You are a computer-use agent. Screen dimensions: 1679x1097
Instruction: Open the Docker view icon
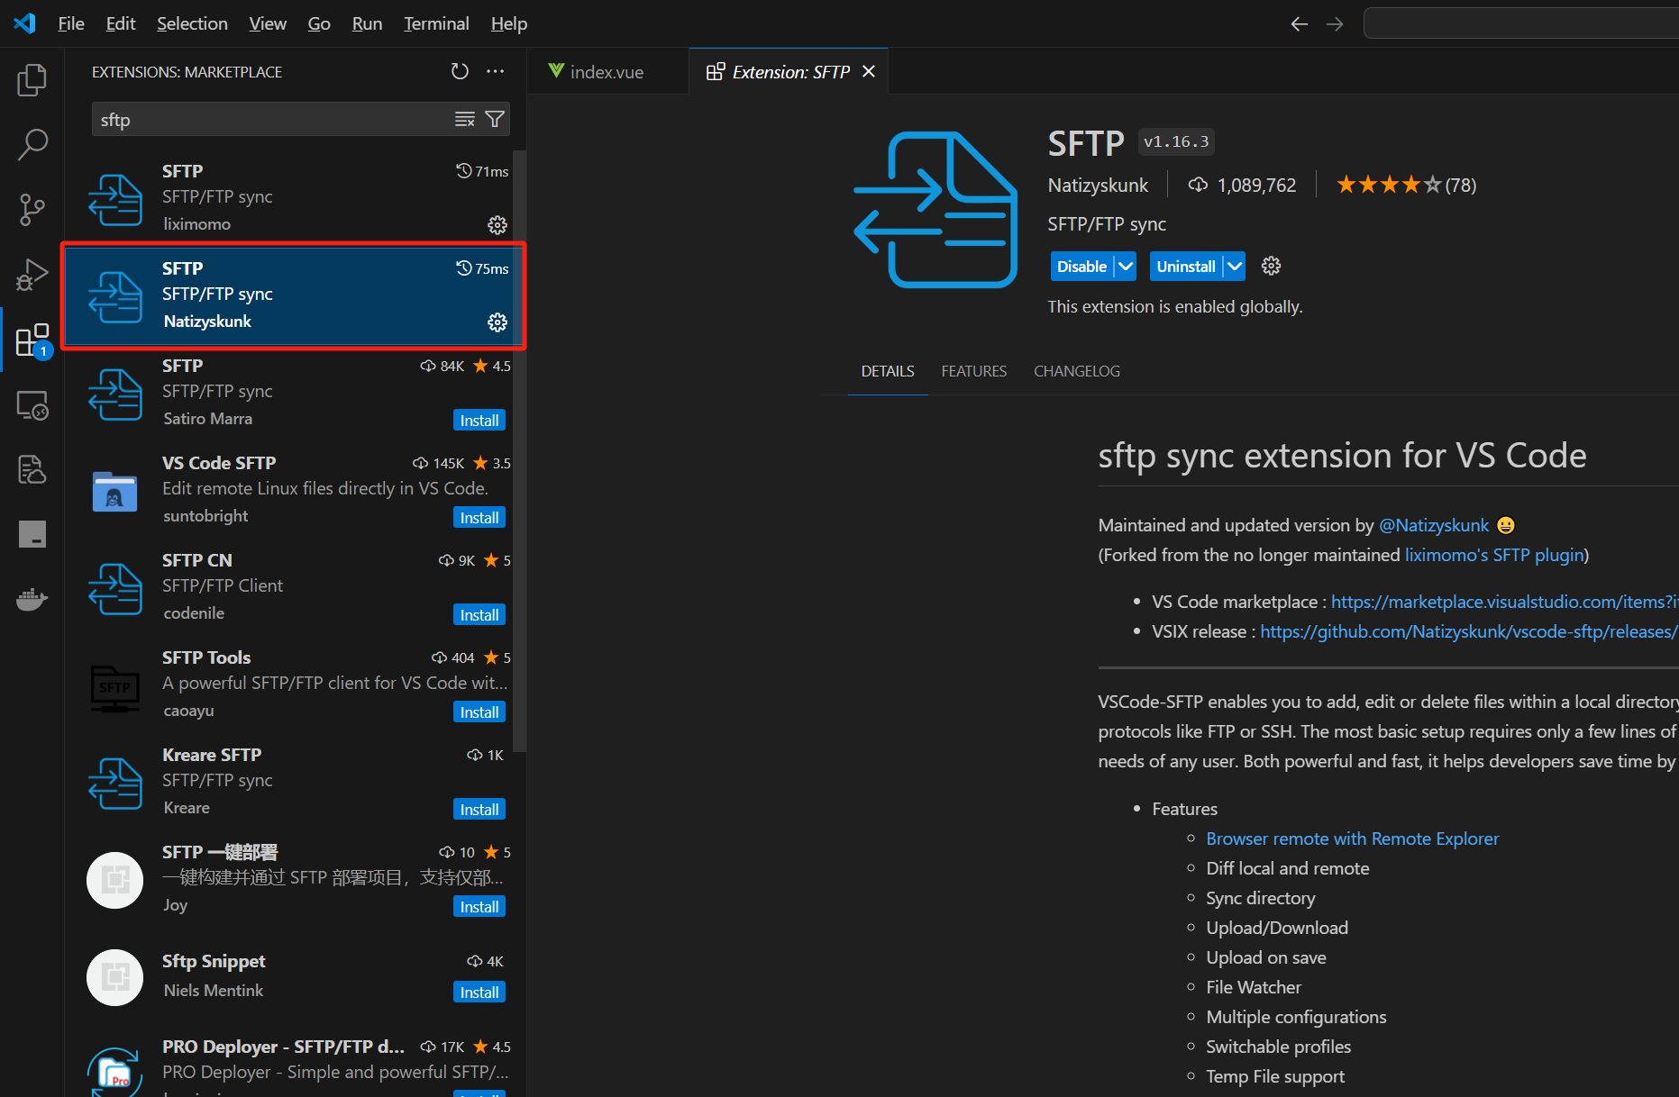click(32, 599)
